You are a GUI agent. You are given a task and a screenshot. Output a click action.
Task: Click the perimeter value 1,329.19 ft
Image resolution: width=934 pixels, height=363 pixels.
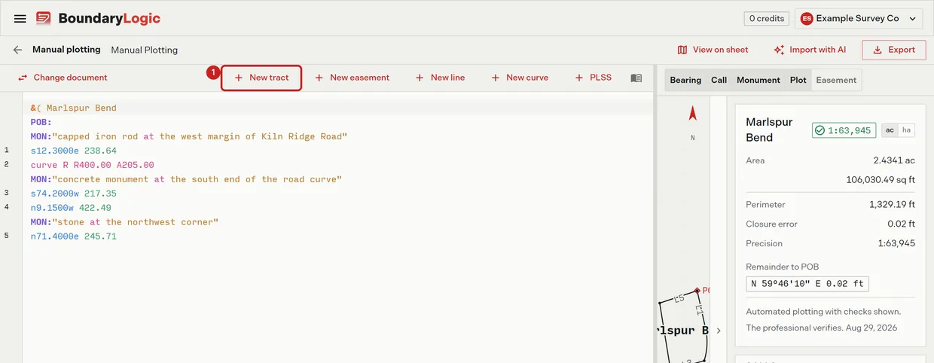[x=893, y=204]
